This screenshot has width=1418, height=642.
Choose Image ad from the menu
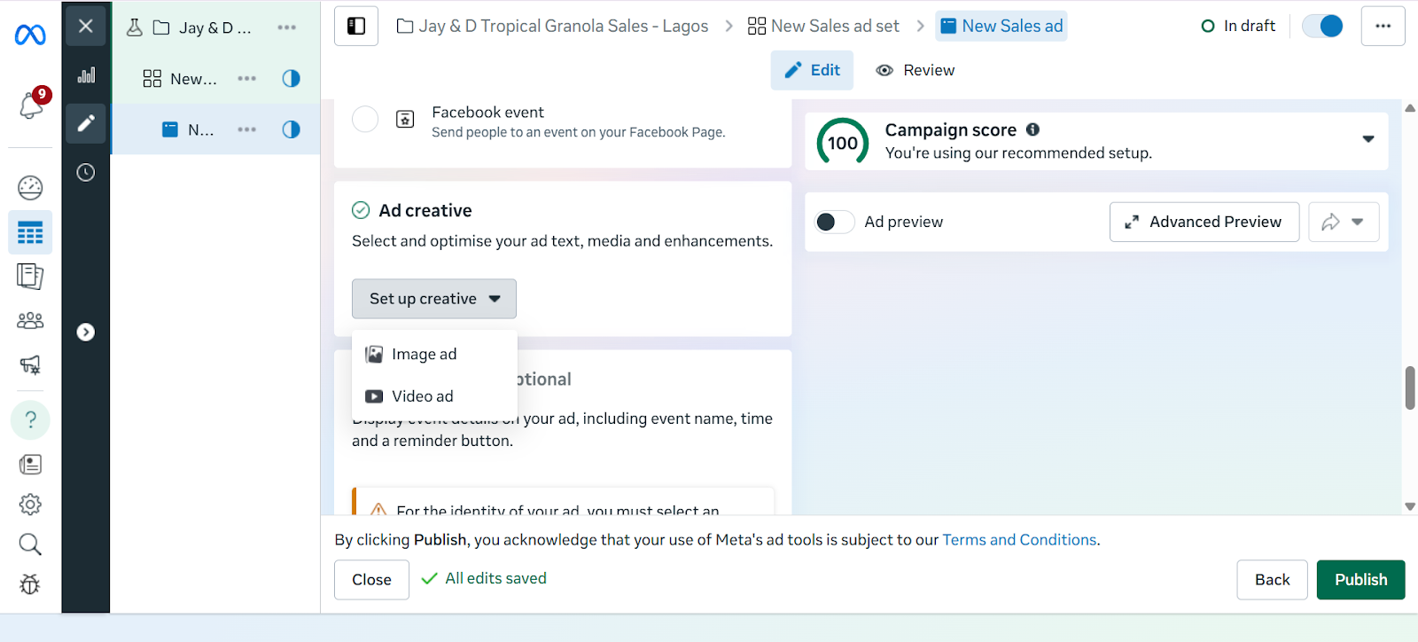click(x=434, y=354)
